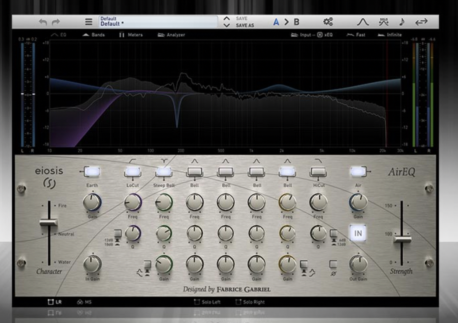Click the redo arrow icon
This screenshot has width=458, height=323.
(x=56, y=22)
